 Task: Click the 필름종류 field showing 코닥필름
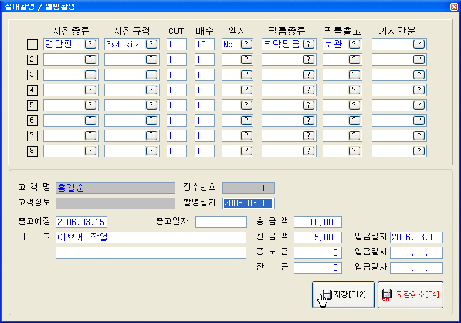tap(289, 45)
